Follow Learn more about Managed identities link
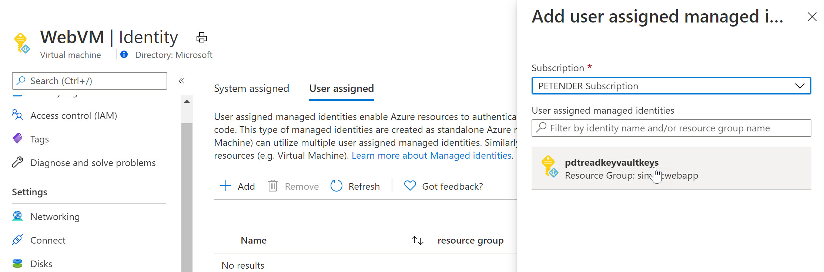The image size is (824, 272). point(432,156)
